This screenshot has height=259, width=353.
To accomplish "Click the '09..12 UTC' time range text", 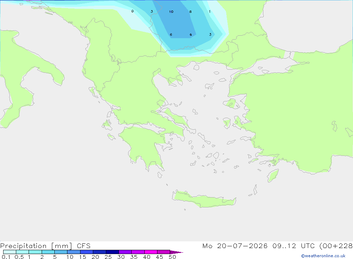I will (x=294, y=246).
